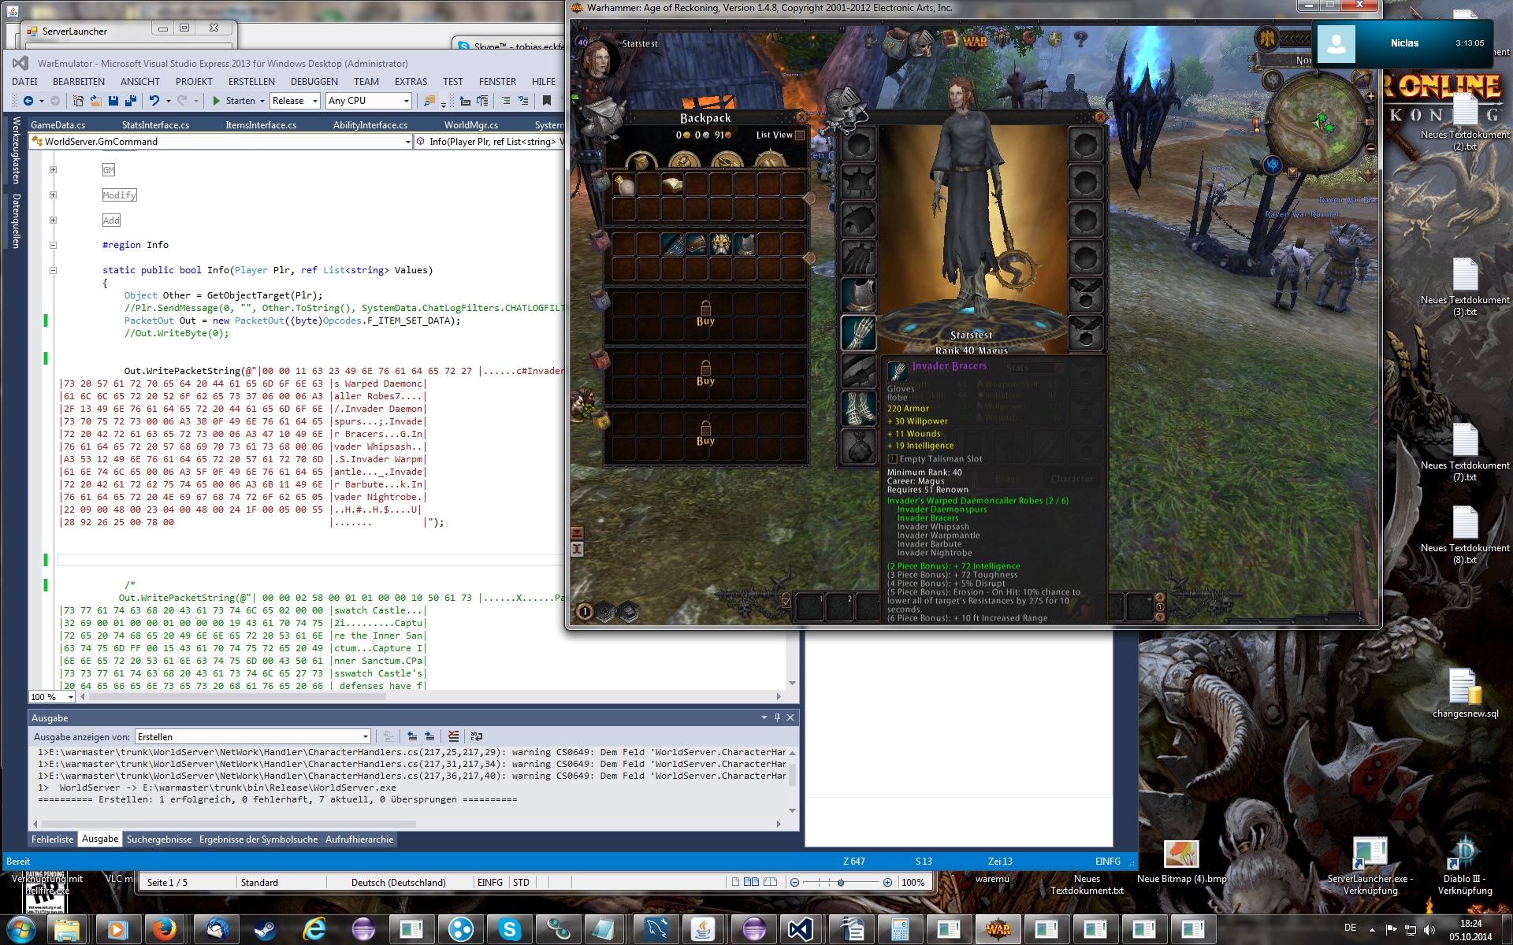
Task: Click the first locked Buy backpack slot
Action: coord(705,313)
